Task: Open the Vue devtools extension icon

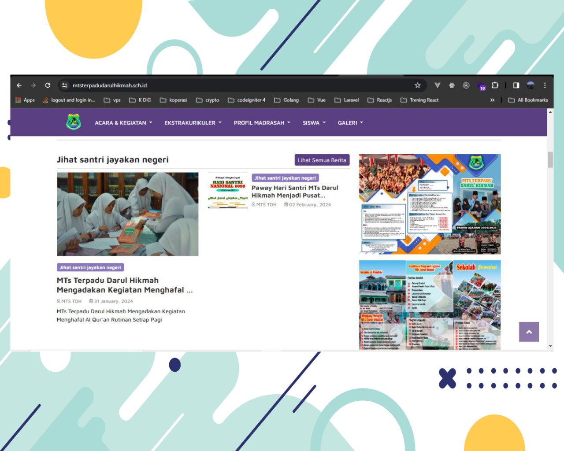Action: click(437, 85)
